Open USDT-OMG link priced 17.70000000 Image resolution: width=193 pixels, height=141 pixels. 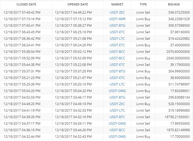[x=117, y=137]
